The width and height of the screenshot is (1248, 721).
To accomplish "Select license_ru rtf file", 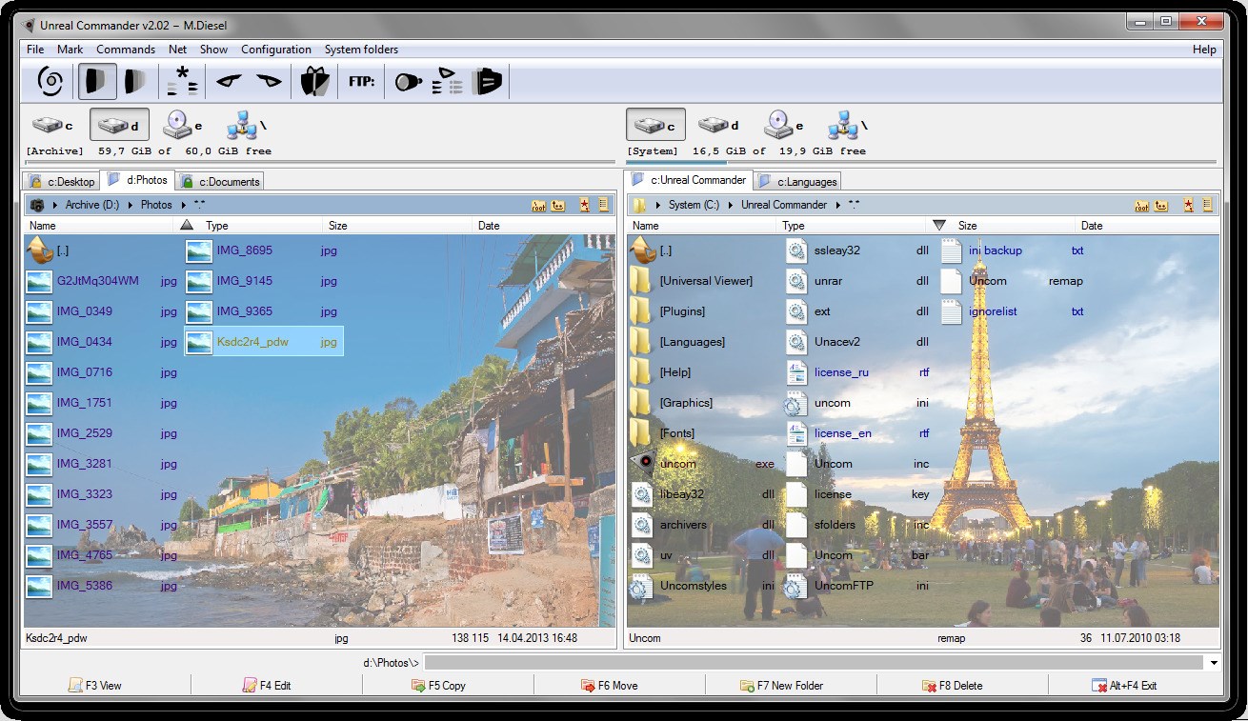I will (857, 372).
